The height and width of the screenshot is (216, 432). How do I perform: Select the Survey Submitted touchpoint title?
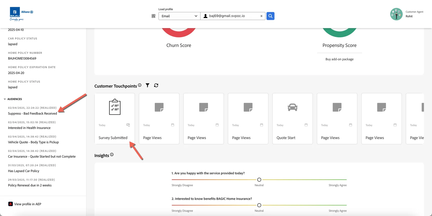coord(113,138)
